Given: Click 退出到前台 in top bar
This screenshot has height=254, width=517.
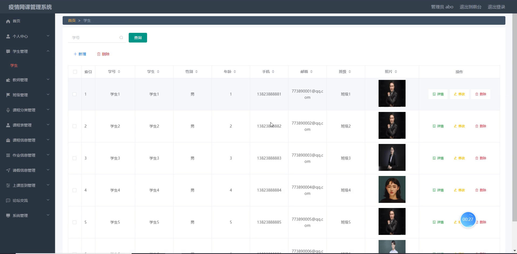Looking at the screenshot, I should tap(470, 7).
